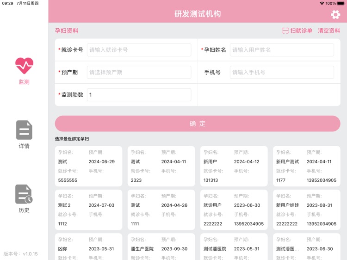Select patient card 就诊用户 2222222
This screenshot has width=347, height=260.
click(234, 210)
